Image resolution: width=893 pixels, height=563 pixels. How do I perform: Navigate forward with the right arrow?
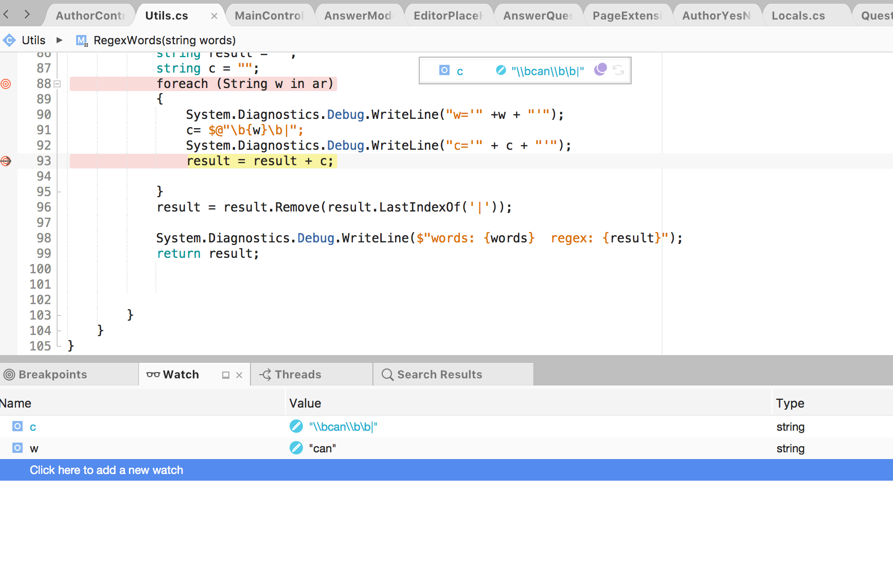(x=27, y=14)
